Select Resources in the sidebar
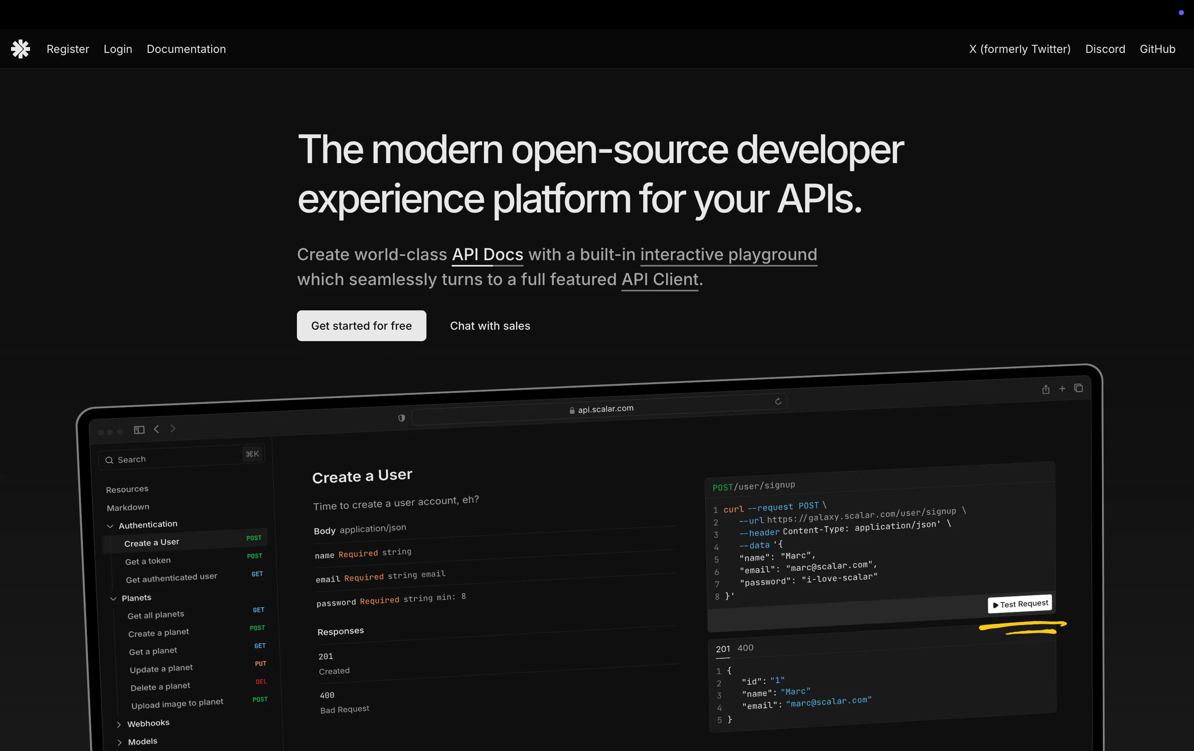 (x=127, y=489)
